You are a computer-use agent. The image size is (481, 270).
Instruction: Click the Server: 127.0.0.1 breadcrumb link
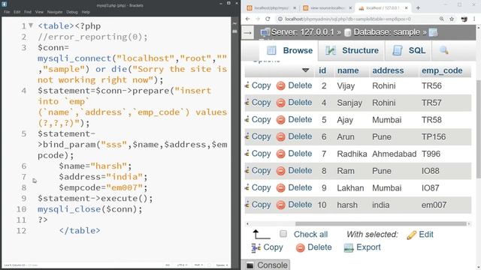(302, 32)
